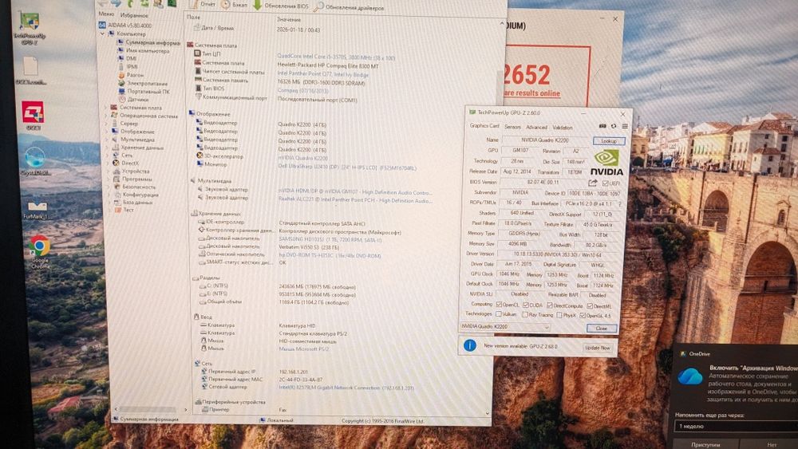The width and height of the screenshot is (798, 449).
Task: Open the CrystalDisk desktop shortcut
Action: [34, 161]
